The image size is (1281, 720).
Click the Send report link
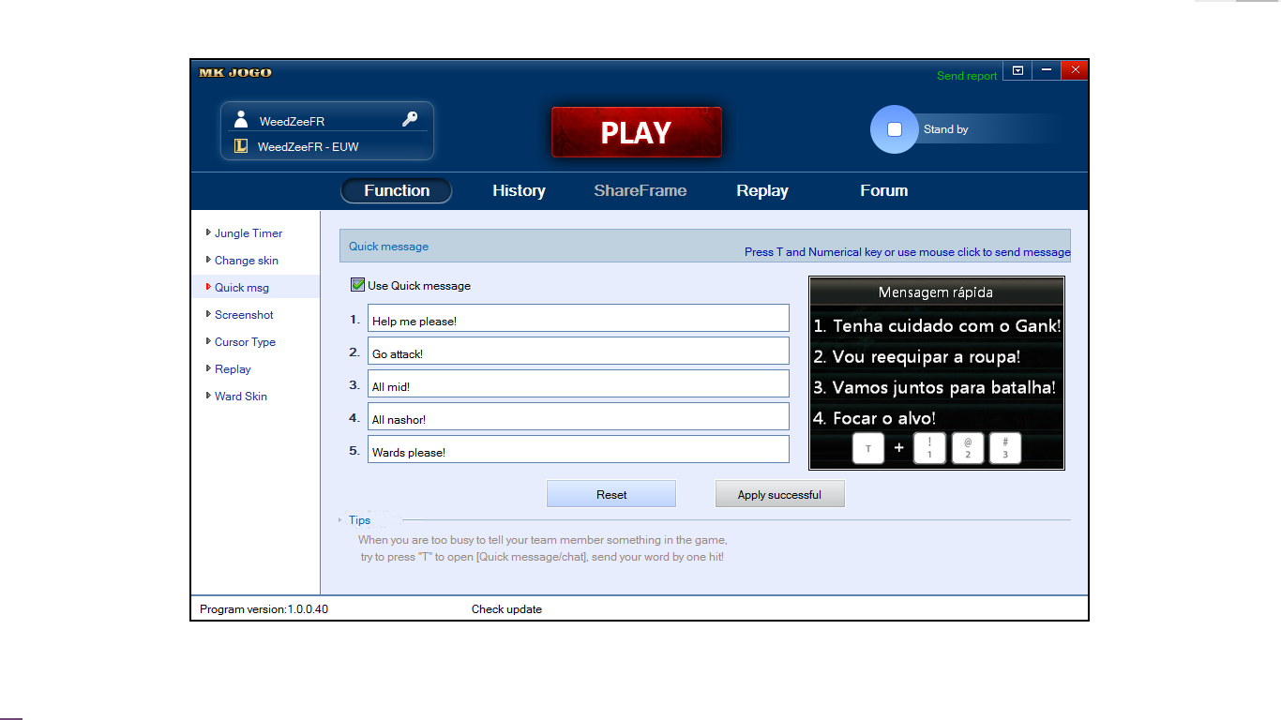967,76
